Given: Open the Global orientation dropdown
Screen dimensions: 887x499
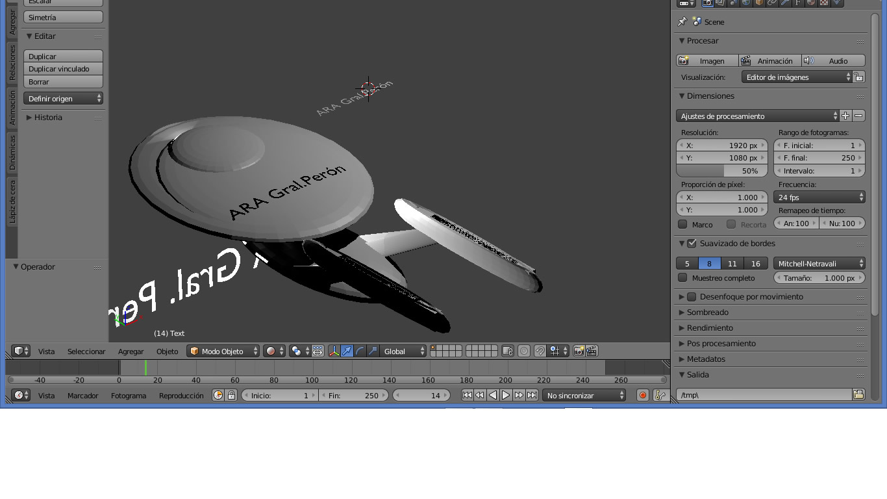Looking at the screenshot, I should 403,351.
